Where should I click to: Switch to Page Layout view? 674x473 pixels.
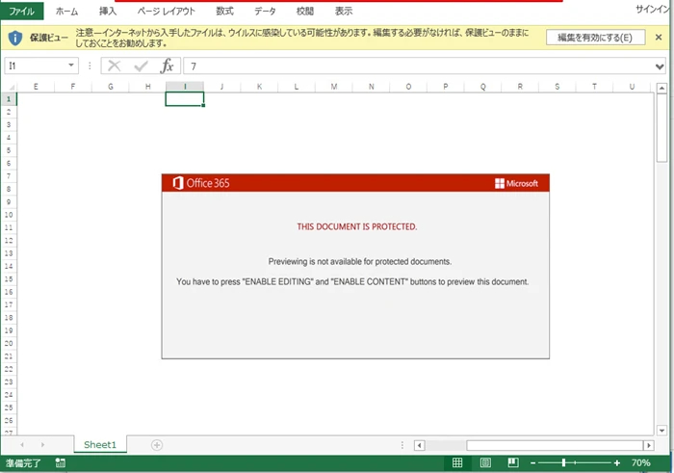(x=484, y=463)
